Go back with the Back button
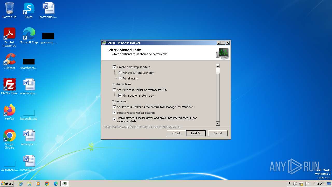Screen dimensions: 332x187 (x=176, y=133)
